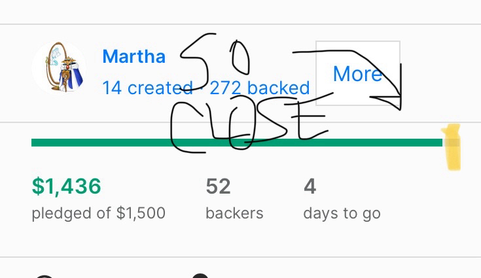
Task: Click the 'pledged of $1,500' goal text
Action: [x=98, y=213]
